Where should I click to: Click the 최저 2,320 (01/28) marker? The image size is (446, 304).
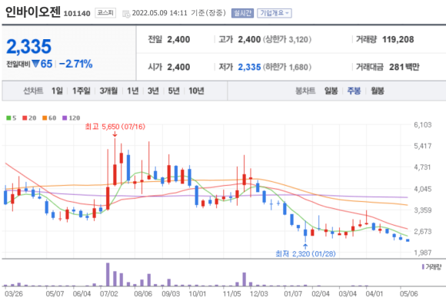coord(305,253)
